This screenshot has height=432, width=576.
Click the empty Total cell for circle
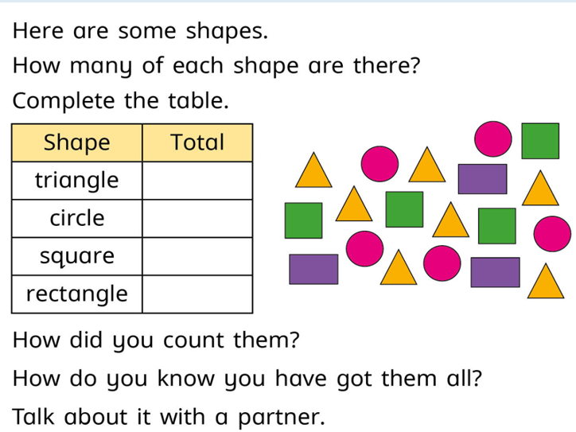(197, 219)
